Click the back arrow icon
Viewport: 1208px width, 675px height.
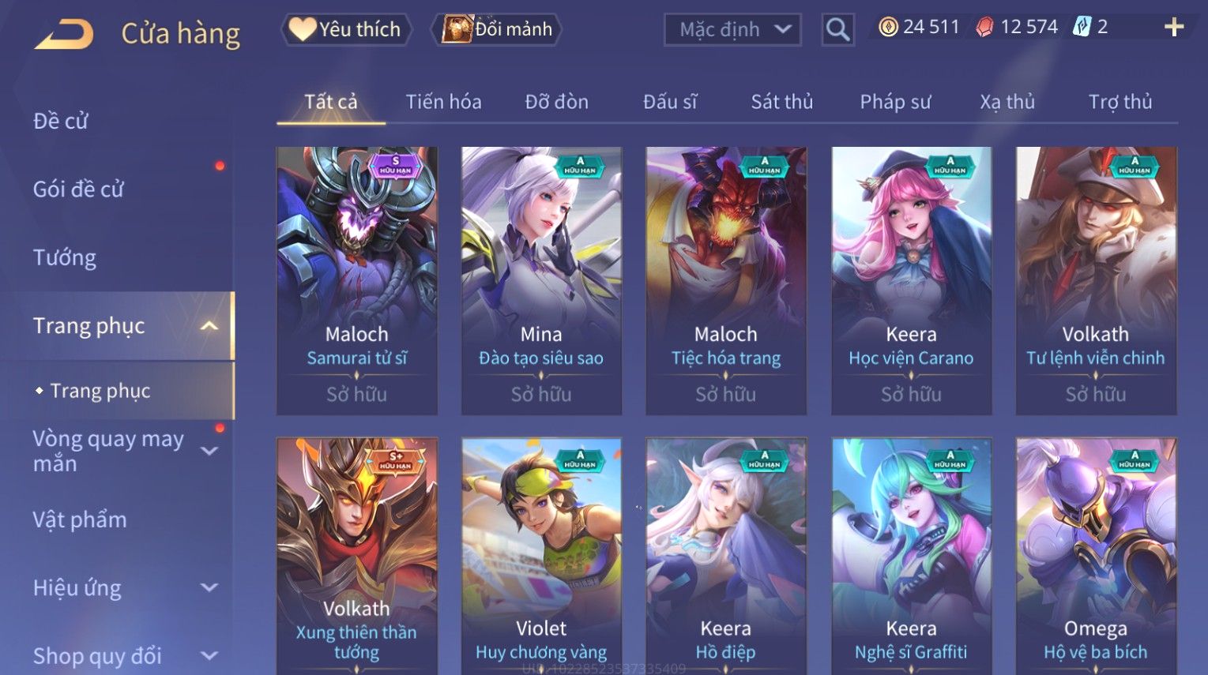(64, 33)
